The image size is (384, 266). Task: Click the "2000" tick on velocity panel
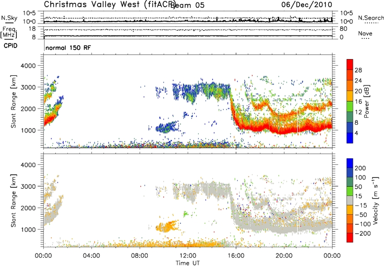tap(28, 208)
